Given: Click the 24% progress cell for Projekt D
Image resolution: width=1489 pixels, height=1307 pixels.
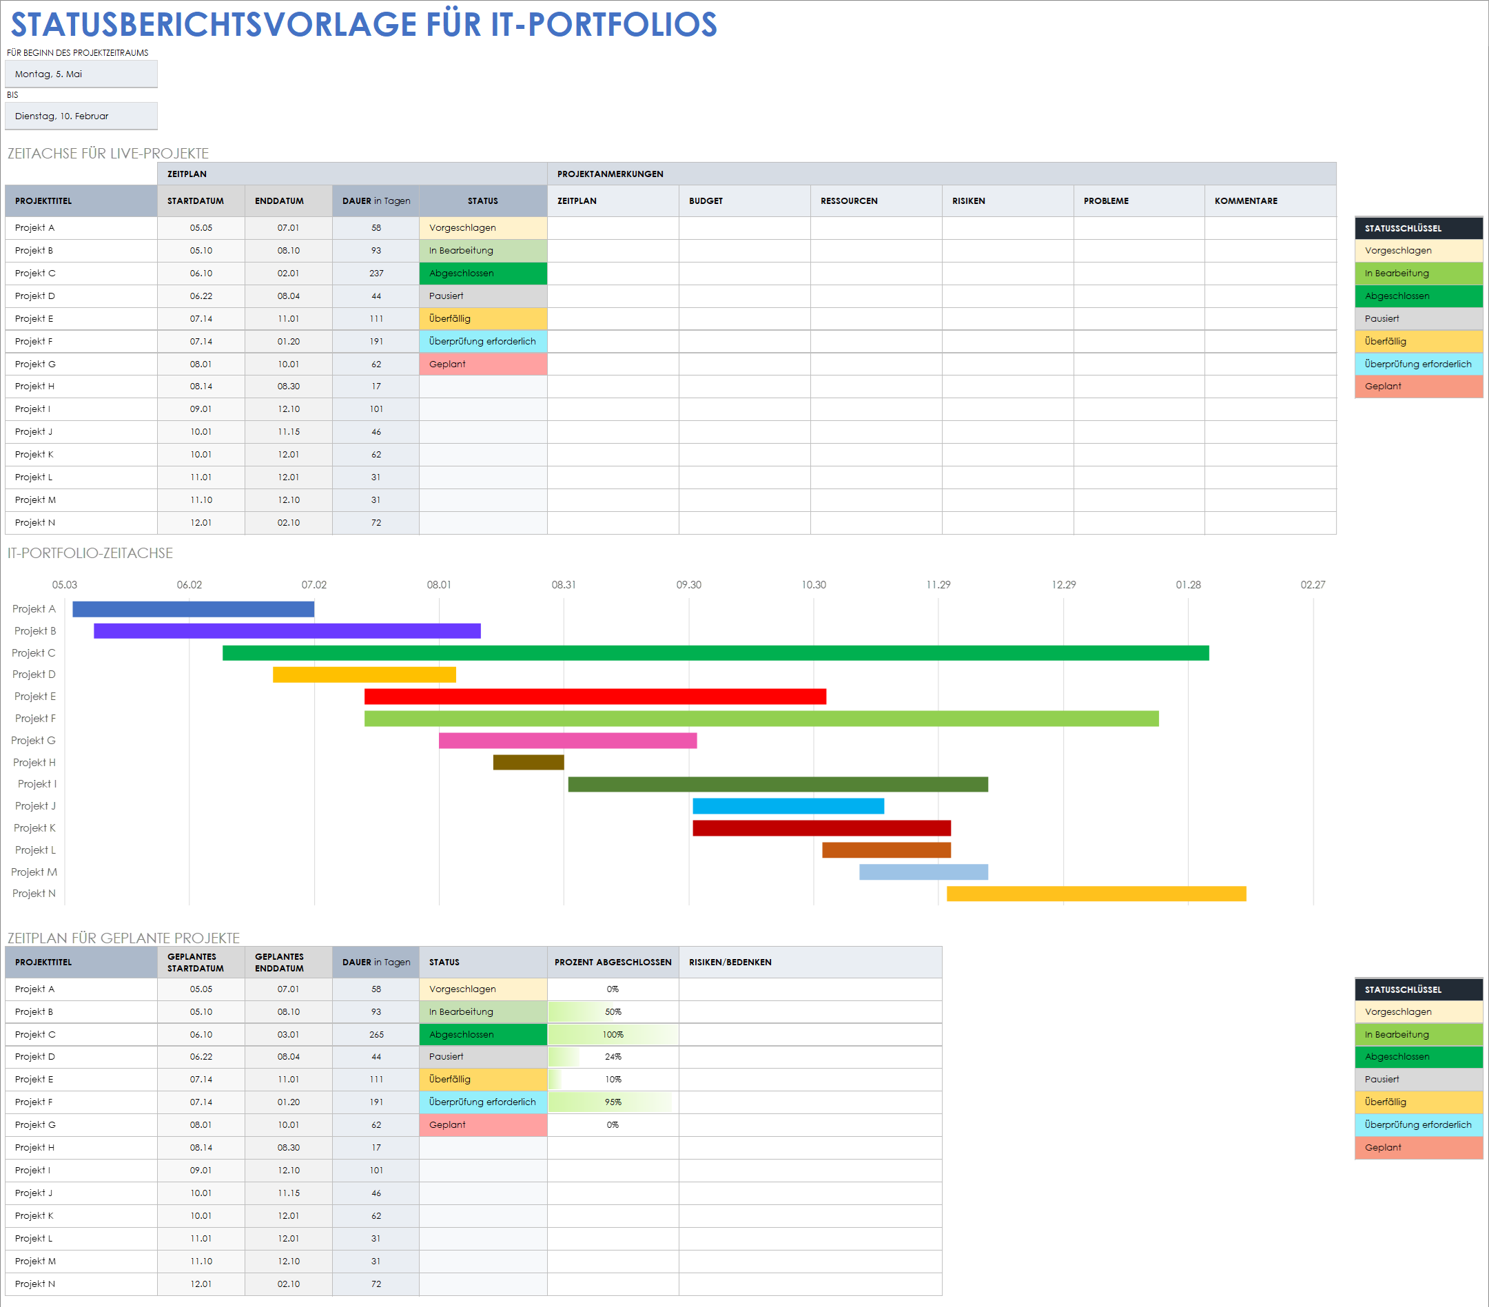Looking at the screenshot, I should click(613, 1057).
